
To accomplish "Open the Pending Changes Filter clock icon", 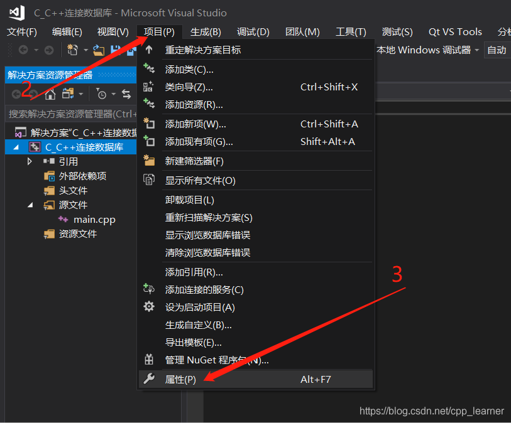I will pyautogui.click(x=101, y=94).
